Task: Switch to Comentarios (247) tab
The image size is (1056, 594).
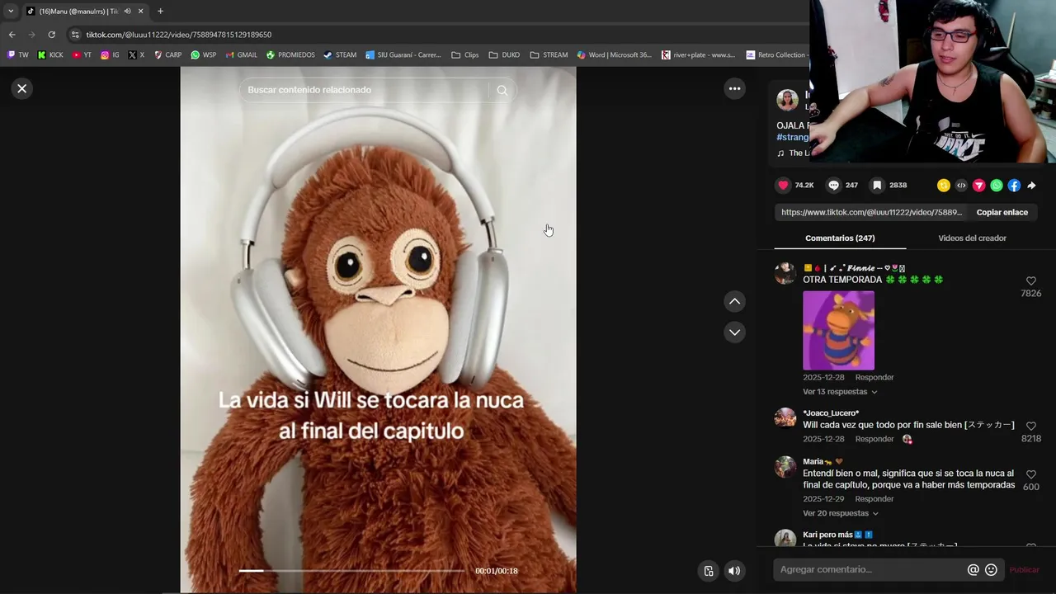Action: tap(840, 238)
